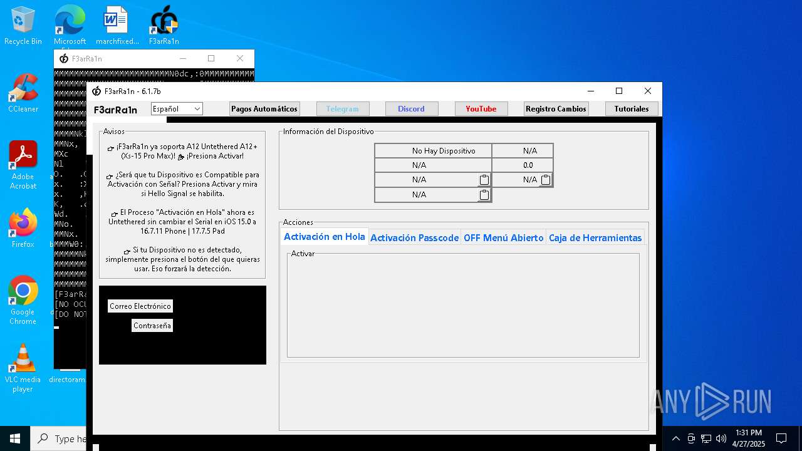Minimize the F3arRa1n 6.1.7b window
This screenshot has width=802, height=451.
pyautogui.click(x=590, y=91)
